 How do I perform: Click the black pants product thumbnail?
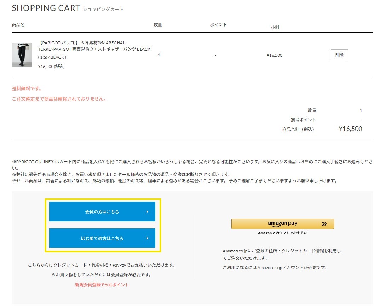tap(22, 55)
